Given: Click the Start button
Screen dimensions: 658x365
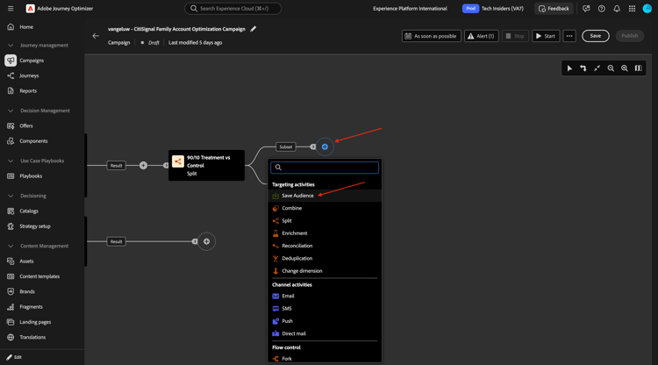Looking at the screenshot, I should 546,36.
